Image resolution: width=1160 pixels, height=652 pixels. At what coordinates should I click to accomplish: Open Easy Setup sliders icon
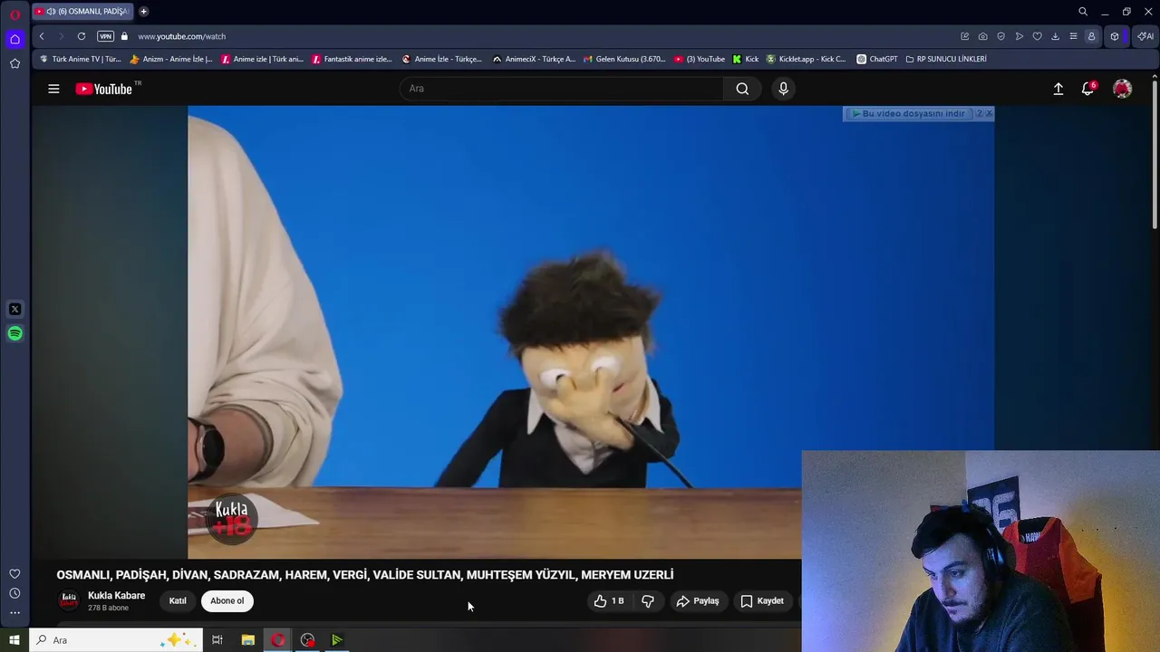point(1073,36)
